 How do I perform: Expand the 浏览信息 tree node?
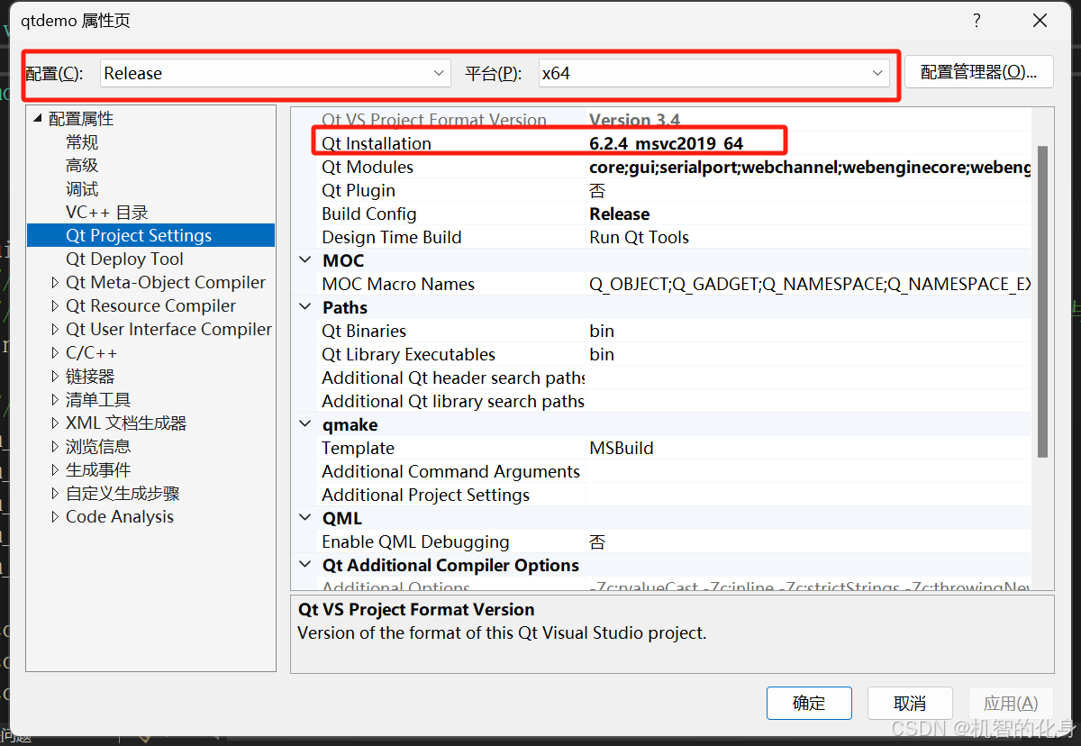coord(56,447)
